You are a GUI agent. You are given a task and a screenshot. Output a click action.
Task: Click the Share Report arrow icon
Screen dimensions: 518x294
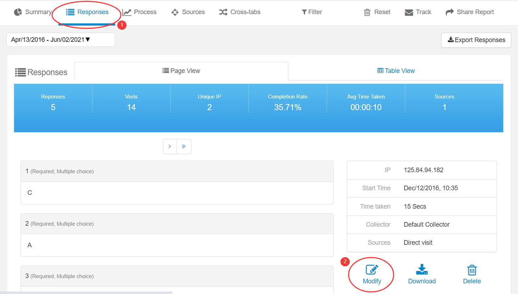pyautogui.click(x=450, y=12)
